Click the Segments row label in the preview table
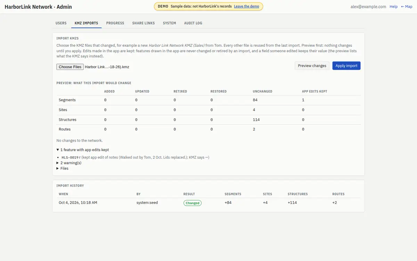This screenshot has width=417, height=261. [x=67, y=100]
